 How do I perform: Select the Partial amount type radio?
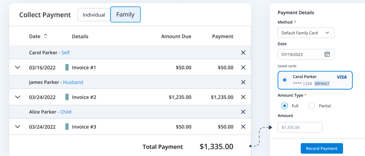pos(312,106)
